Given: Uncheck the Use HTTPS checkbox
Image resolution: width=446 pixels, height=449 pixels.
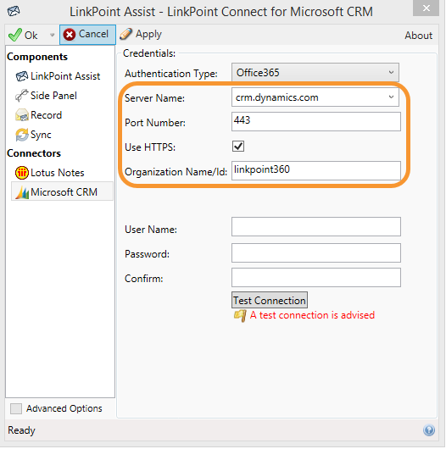Looking at the screenshot, I should pyautogui.click(x=238, y=147).
